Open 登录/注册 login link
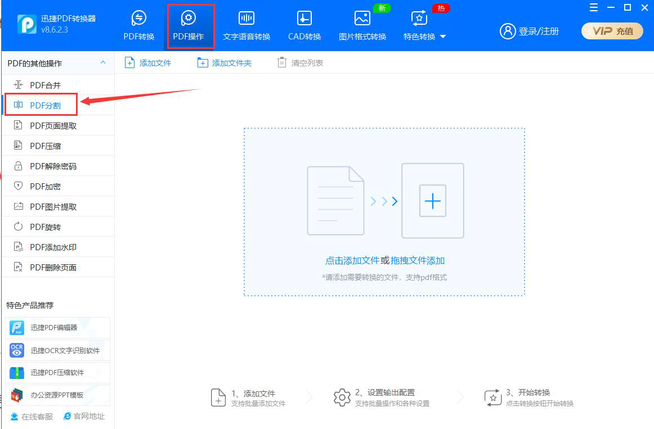Image resolution: width=654 pixels, height=429 pixels. click(539, 31)
